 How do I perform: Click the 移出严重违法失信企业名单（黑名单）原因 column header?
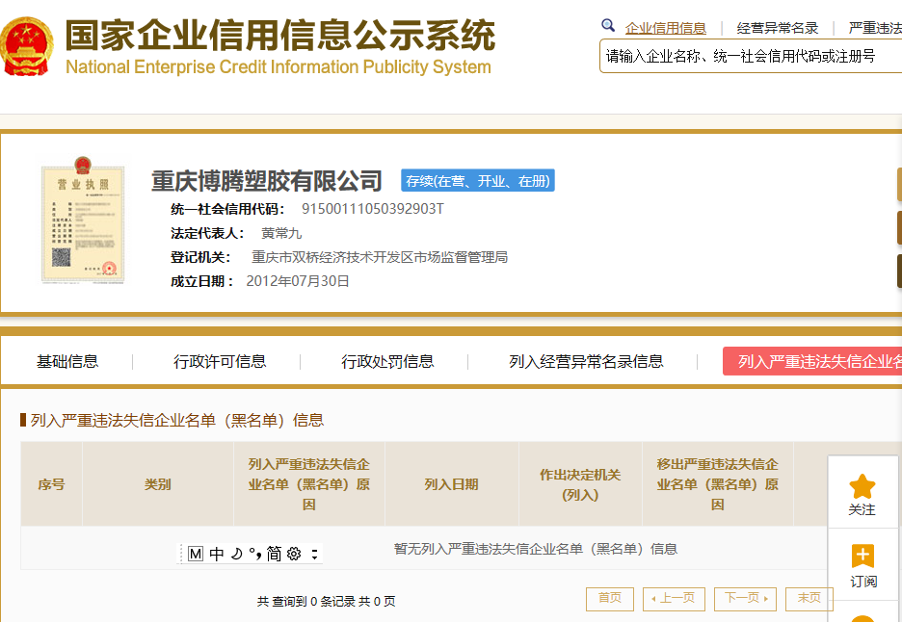(x=717, y=484)
